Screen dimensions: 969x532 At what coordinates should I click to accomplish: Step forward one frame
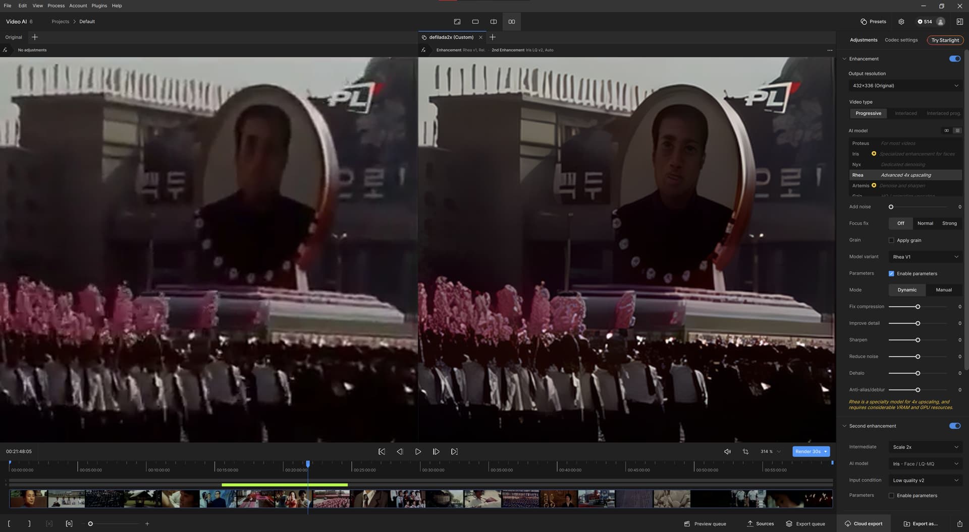click(436, 452)
